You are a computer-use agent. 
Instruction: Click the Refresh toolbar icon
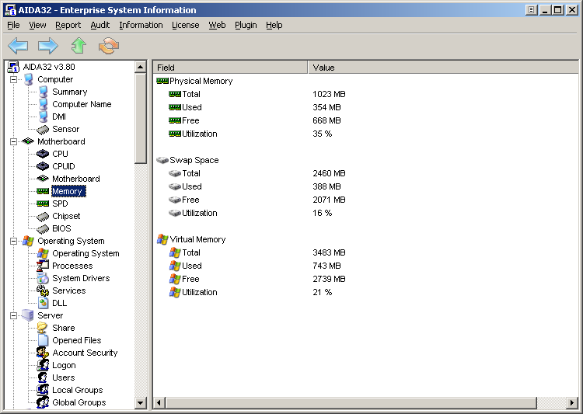(109, 47)
